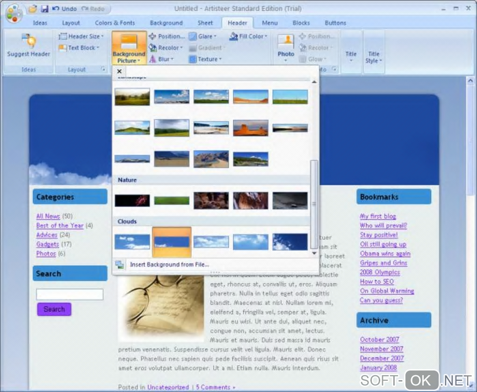The image size is (477, 392).
Task: Click the Photos category link
Action: tap(46, 253)
